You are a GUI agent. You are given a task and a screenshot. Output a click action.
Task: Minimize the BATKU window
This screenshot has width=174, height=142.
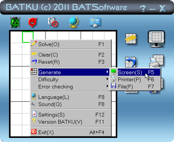point(153,9)
